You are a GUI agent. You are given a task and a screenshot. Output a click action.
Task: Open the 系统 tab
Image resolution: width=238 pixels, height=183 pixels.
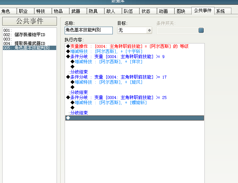pyautogui.click(x=223, y=11)
